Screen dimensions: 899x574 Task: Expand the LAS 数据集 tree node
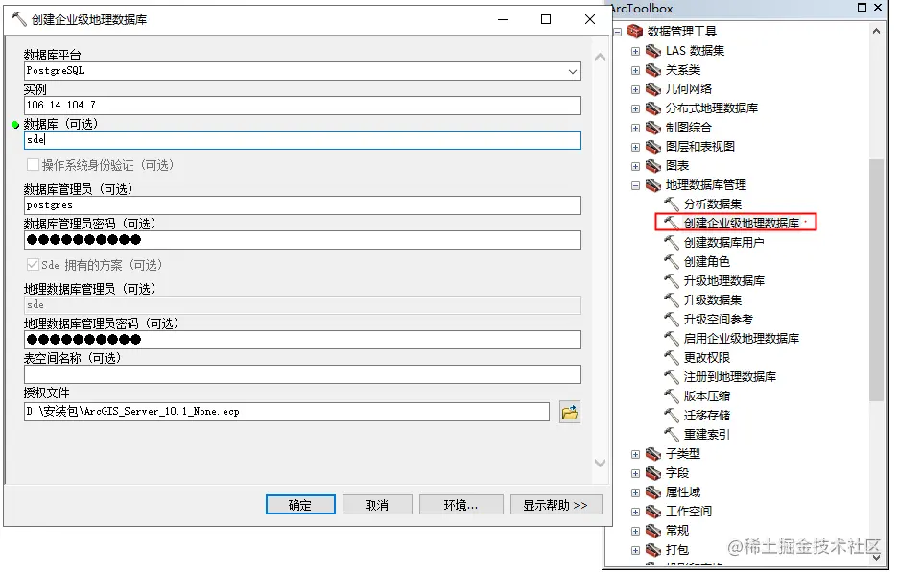click(x=635, y=51)
